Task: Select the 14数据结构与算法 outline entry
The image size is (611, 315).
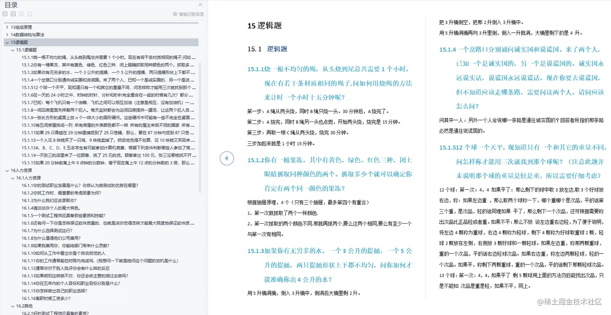Action: point(27,35)
